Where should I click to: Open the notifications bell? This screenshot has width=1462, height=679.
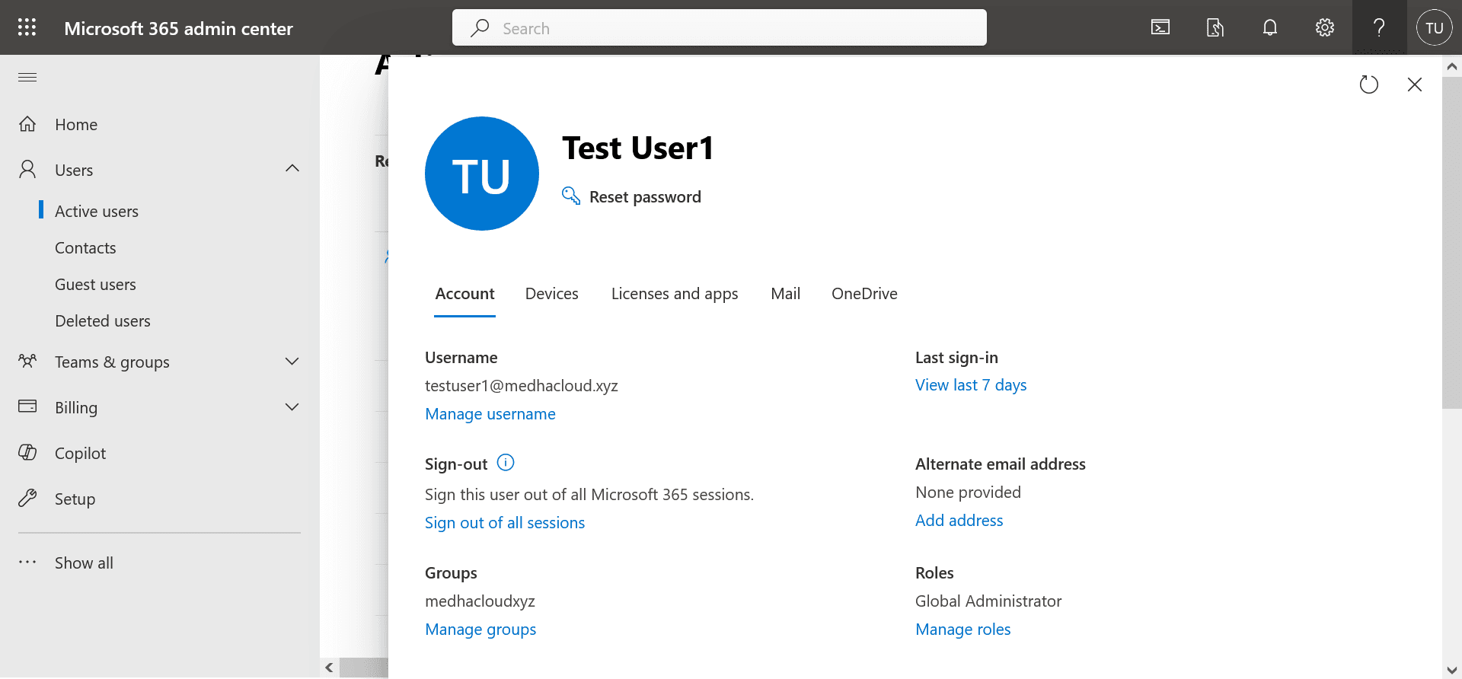click(x=1270, y=27)
